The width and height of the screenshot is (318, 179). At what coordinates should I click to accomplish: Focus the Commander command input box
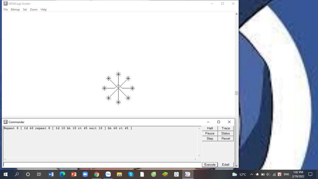tap(102, 165)
